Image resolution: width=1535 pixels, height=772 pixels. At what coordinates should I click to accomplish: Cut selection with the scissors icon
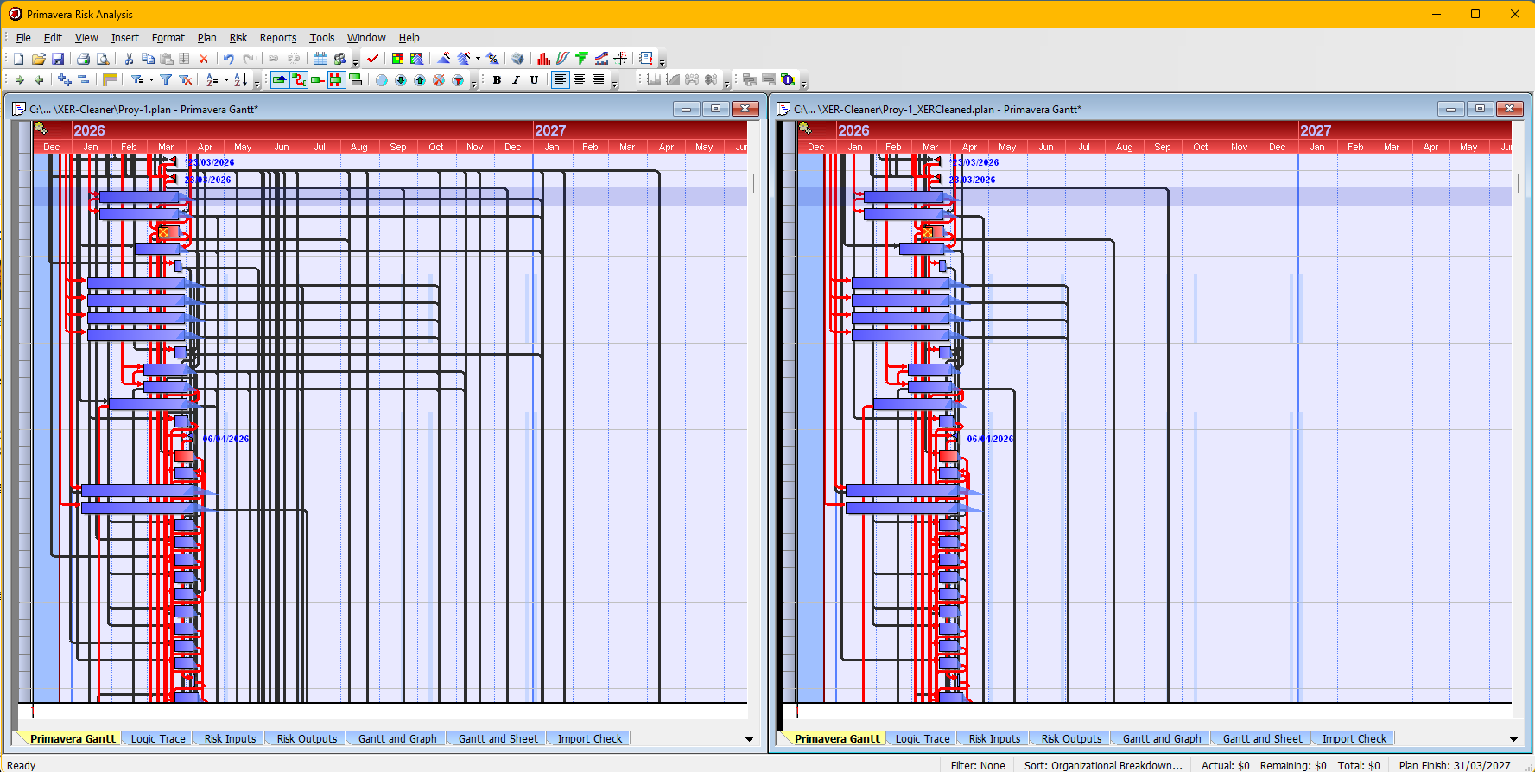pyautogui.click(x=129, y=59)
